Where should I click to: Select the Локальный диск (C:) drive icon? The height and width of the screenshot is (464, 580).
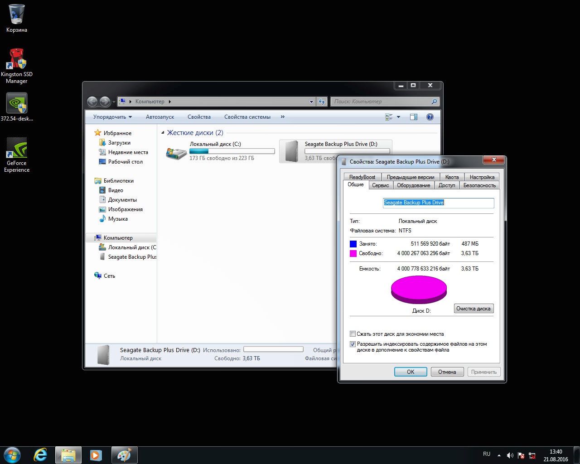[176, 153]
